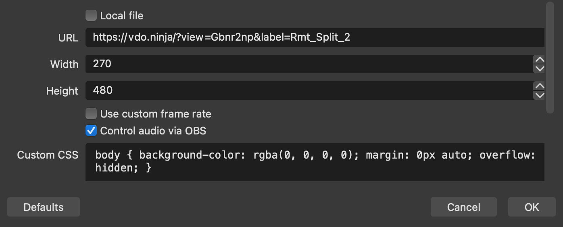Decrease the Width value with down arrow
This screenshot has width=563, height=227.
point(539,69)
